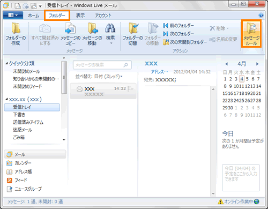Go to next month in calendar
The width and height of the screenshot is (268, 209).
[x=257, y=64]
